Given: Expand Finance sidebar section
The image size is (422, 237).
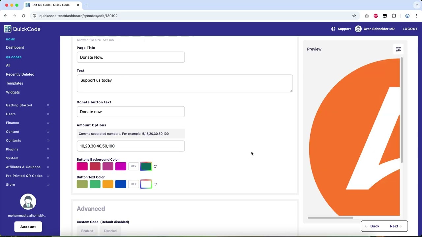Looking at the screenshot, I should 28,123.
